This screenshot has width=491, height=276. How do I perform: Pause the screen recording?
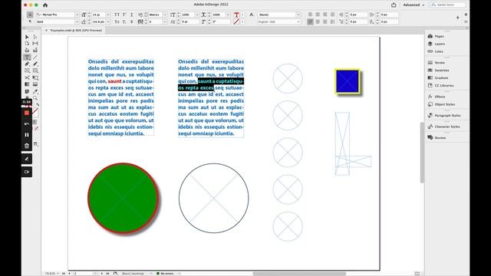(27, 135)
